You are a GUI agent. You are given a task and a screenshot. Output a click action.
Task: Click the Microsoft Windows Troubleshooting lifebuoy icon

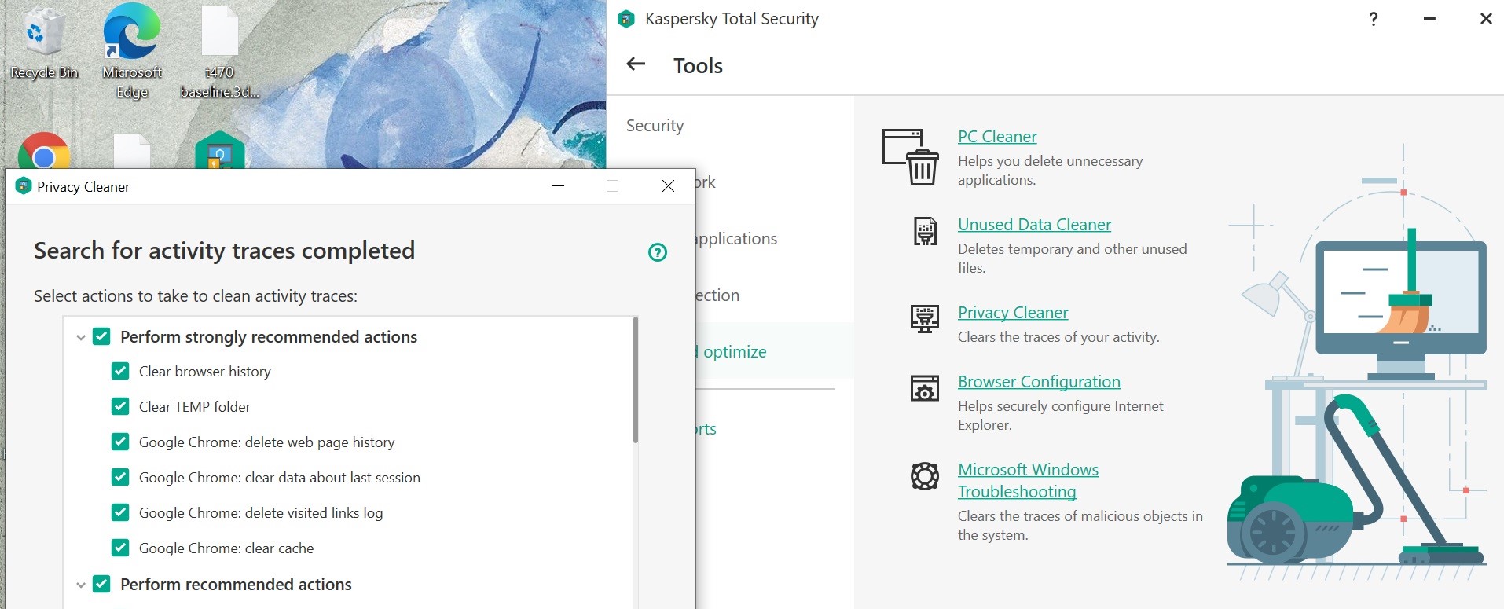[925, 476]
